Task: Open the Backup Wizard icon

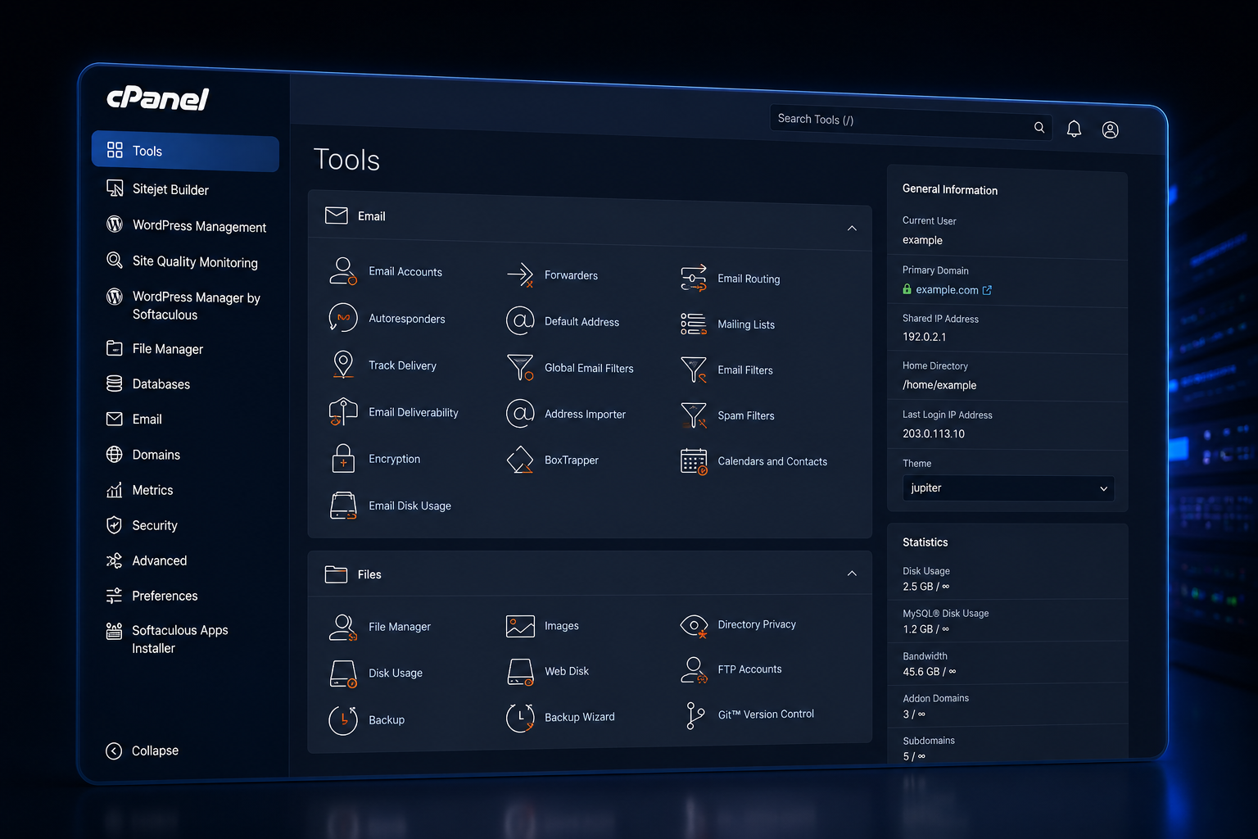Action: tap(520, 717)
